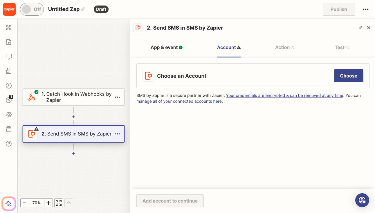This screenshot has height=213, width=375.
Task: Add a step after the Send SMS step
Action: (74, 153)
